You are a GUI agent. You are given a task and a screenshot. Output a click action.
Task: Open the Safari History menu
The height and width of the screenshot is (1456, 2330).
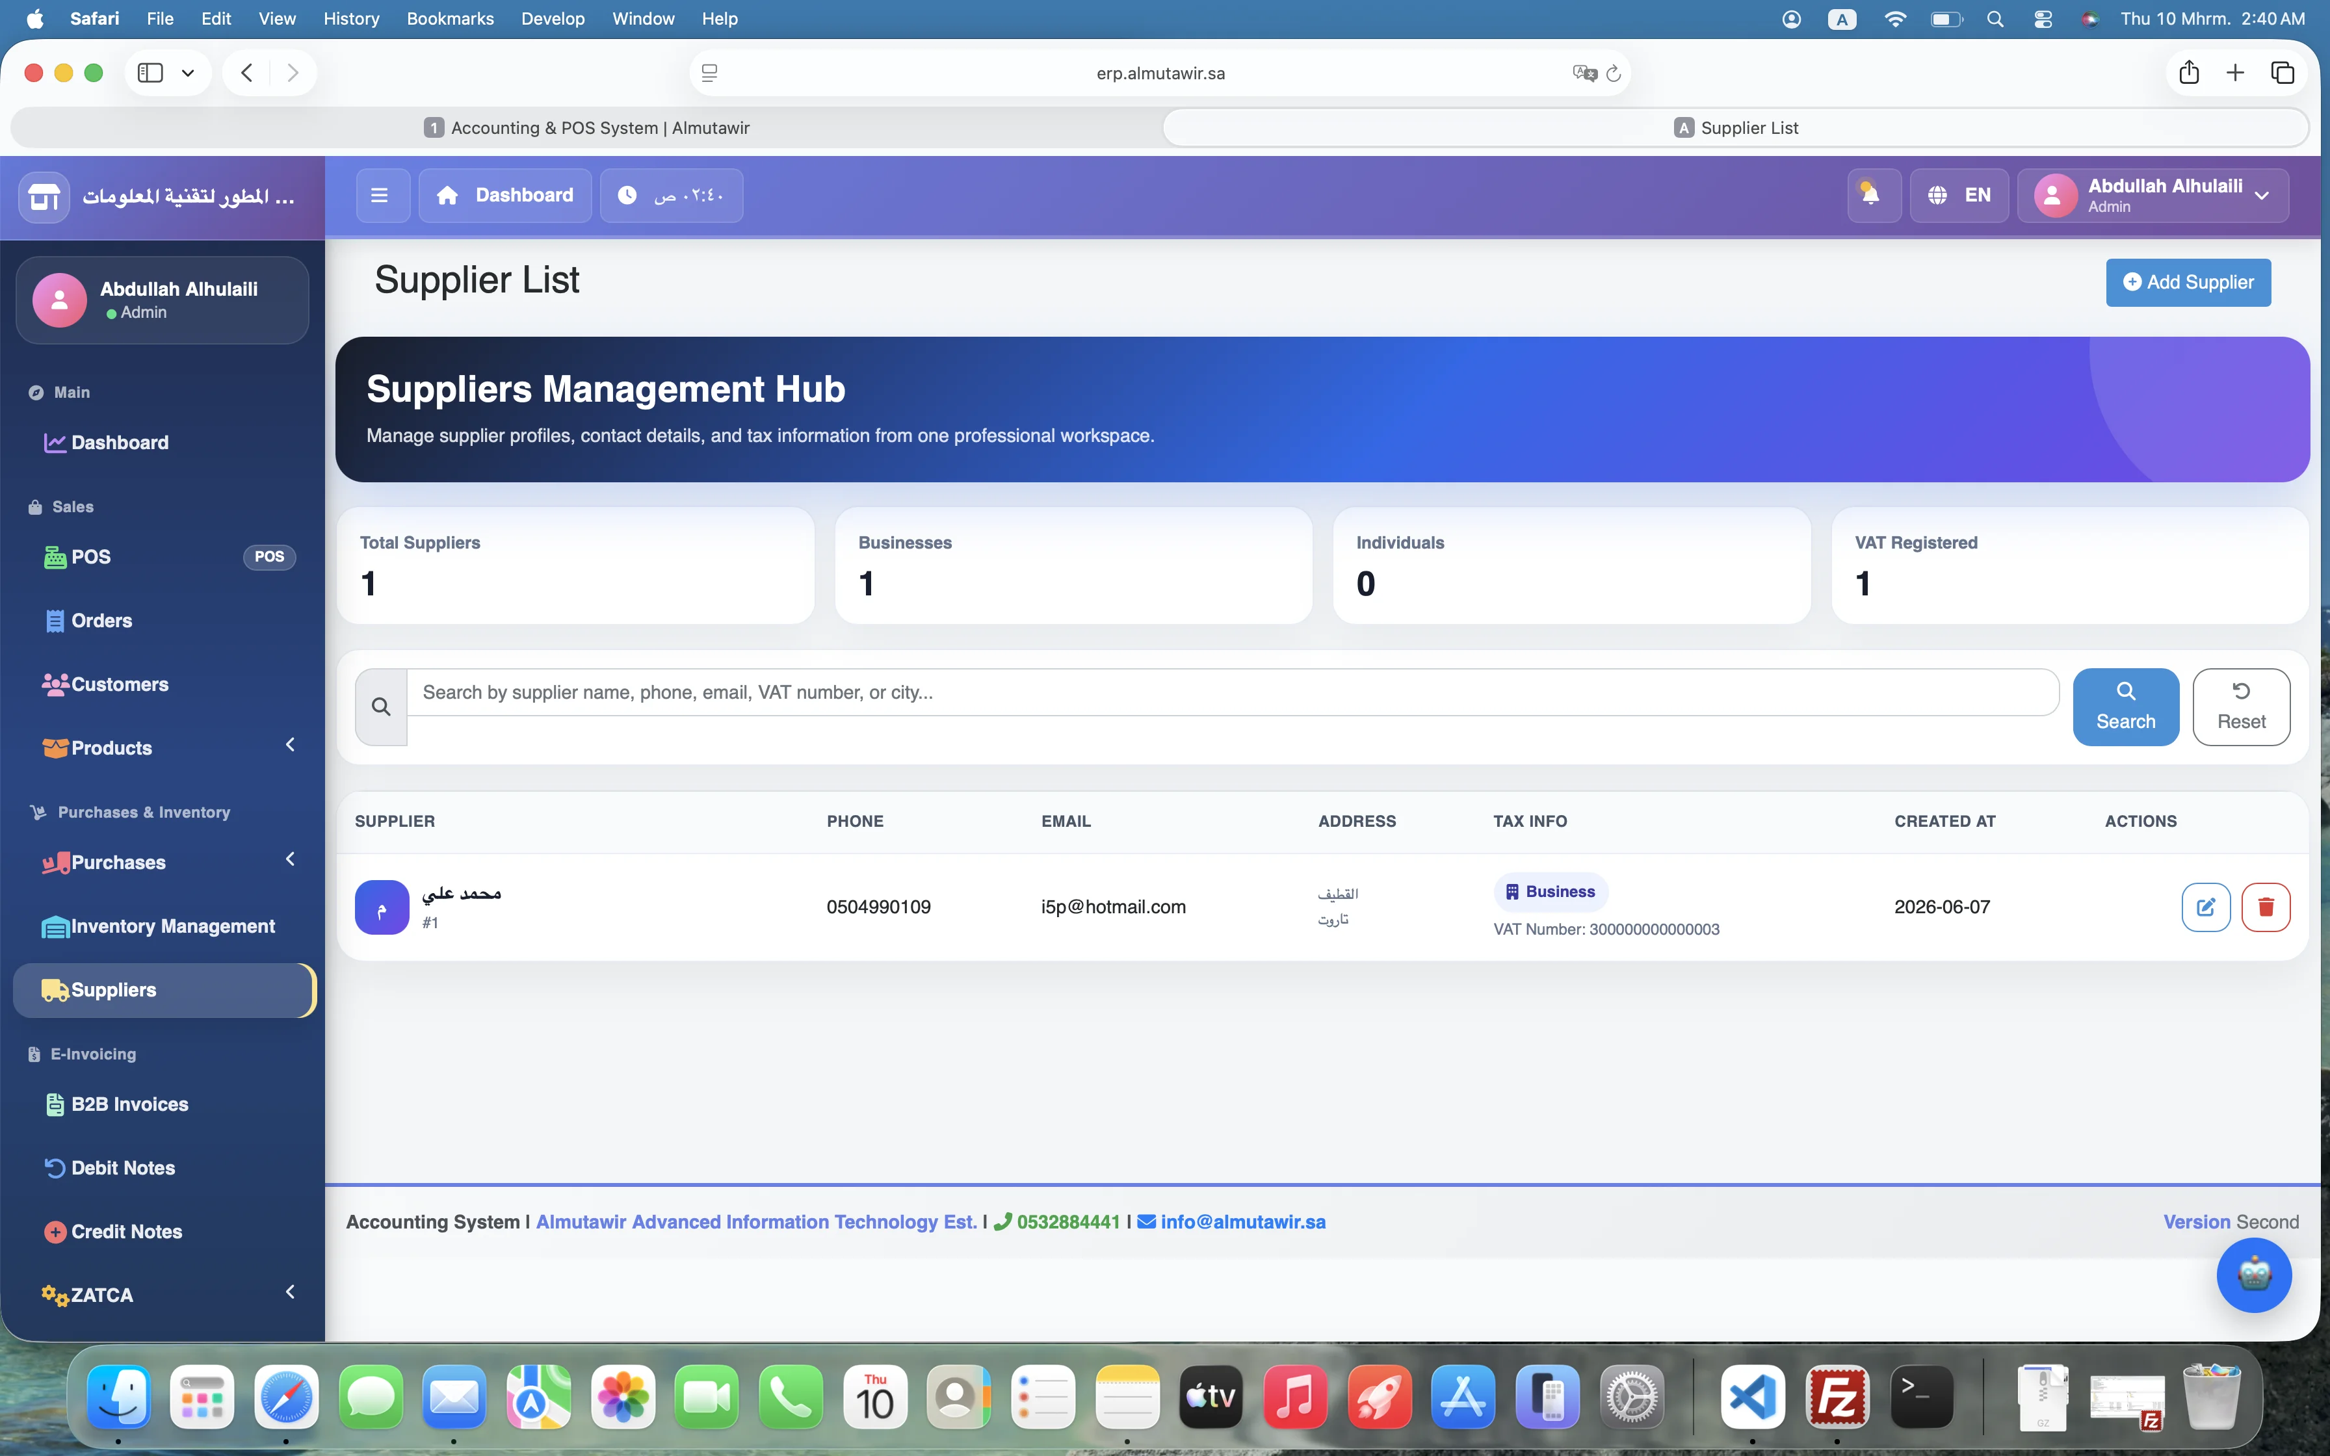[x=352, y=19]
